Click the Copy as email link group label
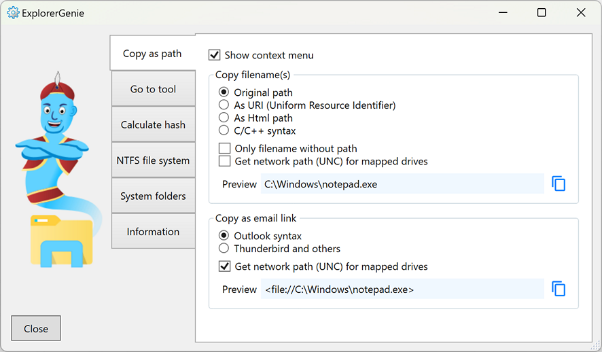This screenshot has height=352, width=602. [255, 218]
